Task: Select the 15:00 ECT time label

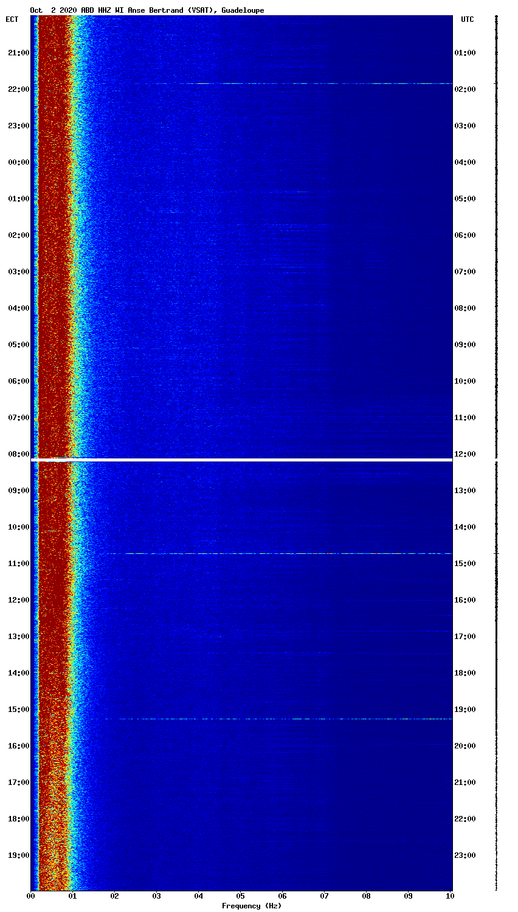Action: [x=18, y=710]
